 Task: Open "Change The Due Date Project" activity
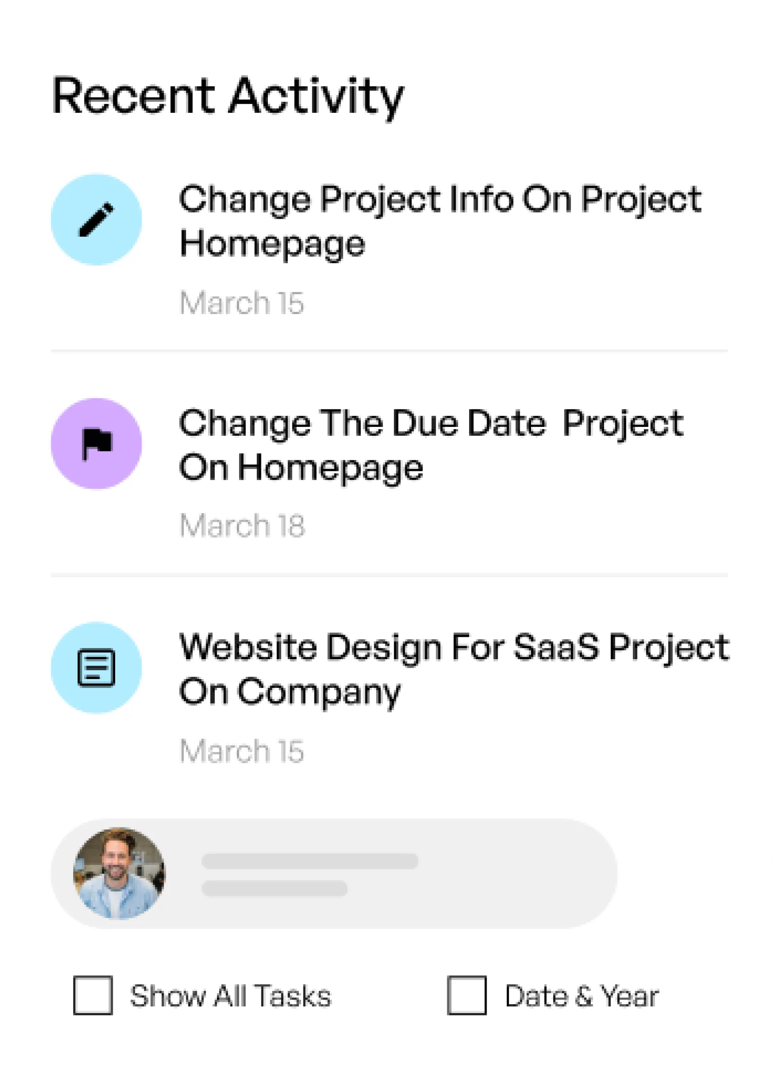click(431, 445)
